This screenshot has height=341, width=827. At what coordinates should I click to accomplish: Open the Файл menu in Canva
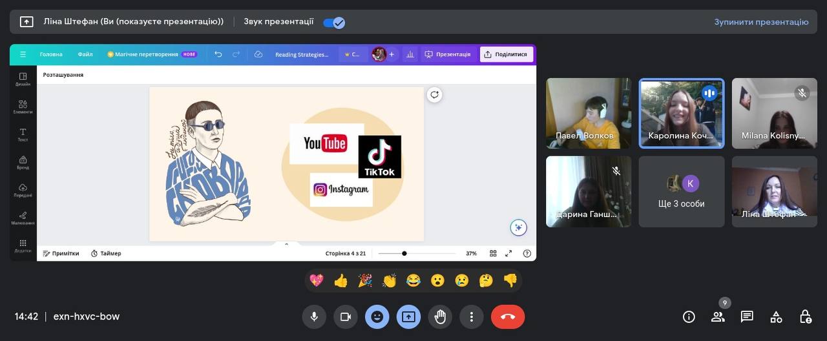click(x=85, y=54)
